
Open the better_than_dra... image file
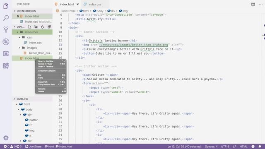(32, 53)
